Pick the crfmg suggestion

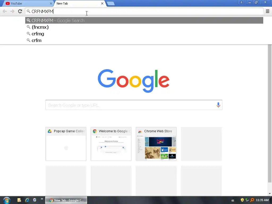[x=144, y=34]
